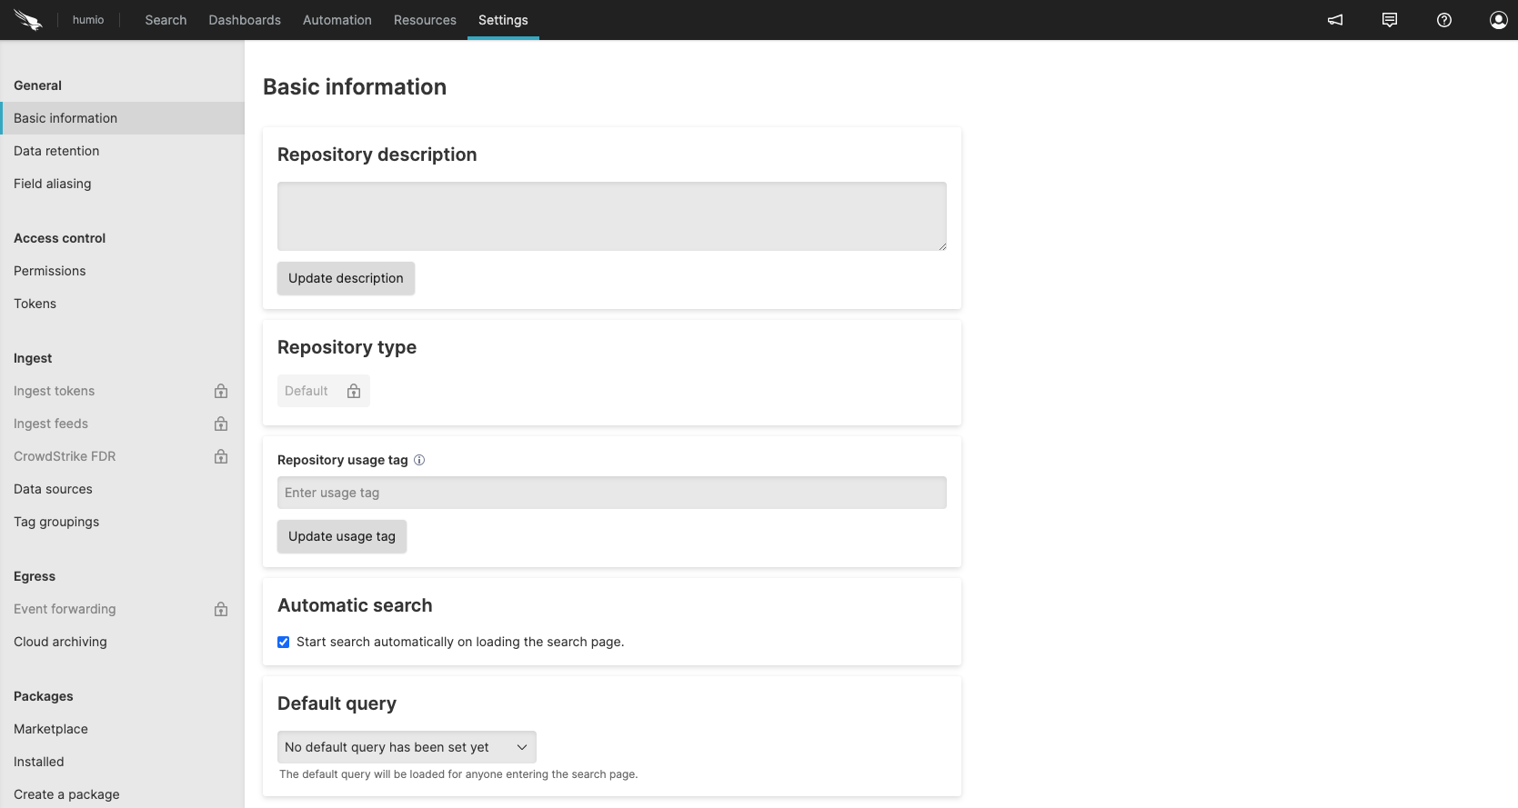Switch to the Dashboards tab
1518x808 pixels.
pyautogui.click(x=245, y=20)
